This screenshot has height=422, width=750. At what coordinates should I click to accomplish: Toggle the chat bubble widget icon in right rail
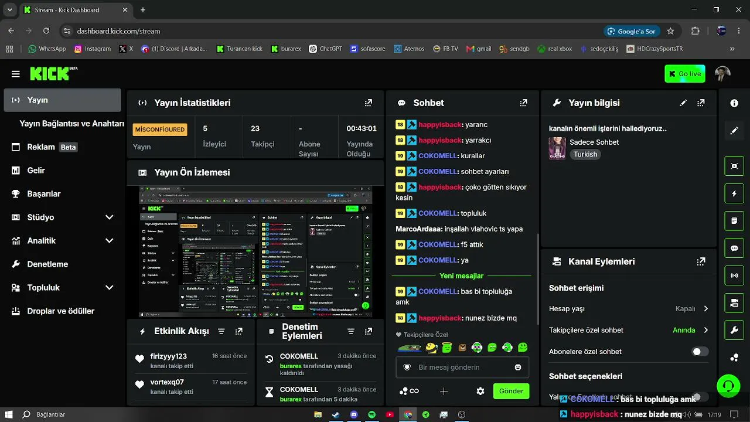tap(734, 249)
